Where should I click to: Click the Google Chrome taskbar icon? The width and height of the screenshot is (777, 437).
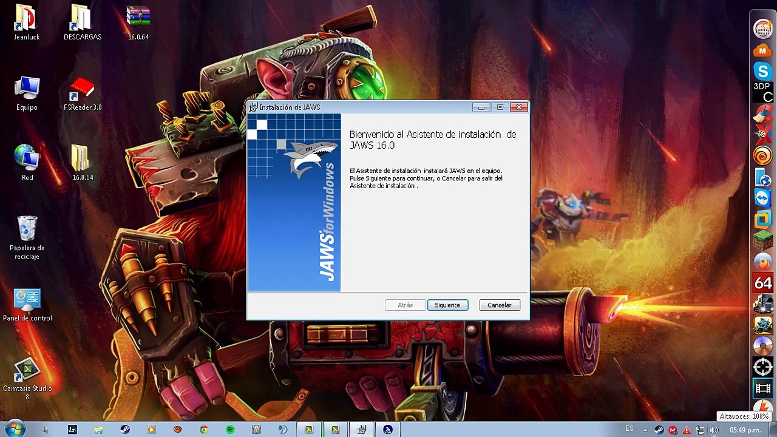[204, 430]
